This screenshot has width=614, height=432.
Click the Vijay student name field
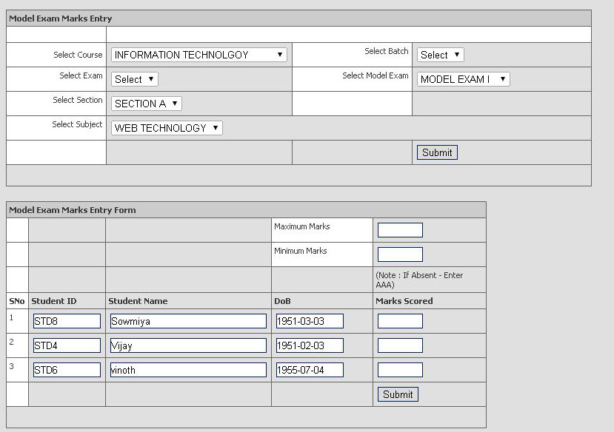click(187, 345)
